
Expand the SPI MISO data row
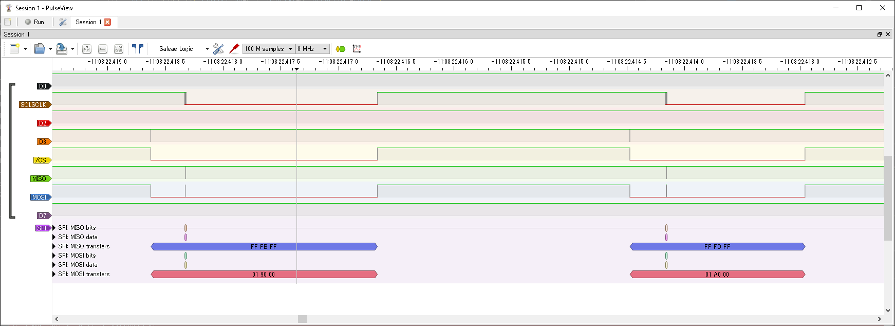(x=54, y=237)
